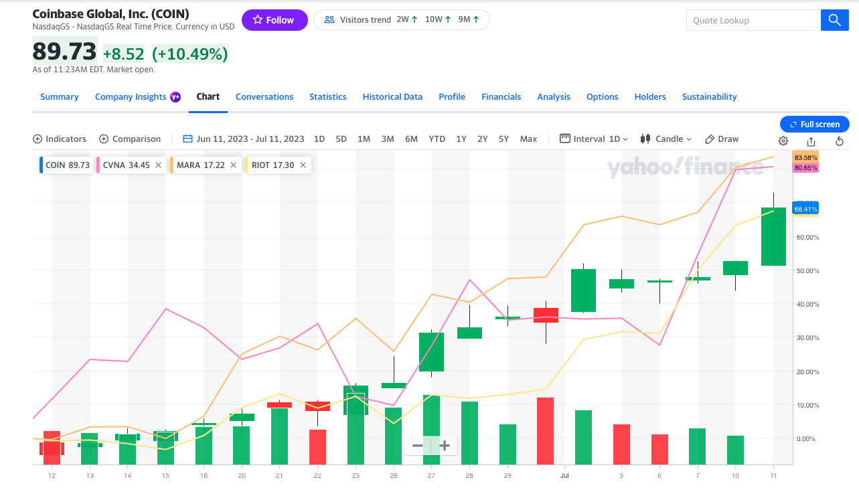The height and width of the screenshot is (496, 859).
Task: Remove MARA comparison with its X
Action: coord(234,165)
